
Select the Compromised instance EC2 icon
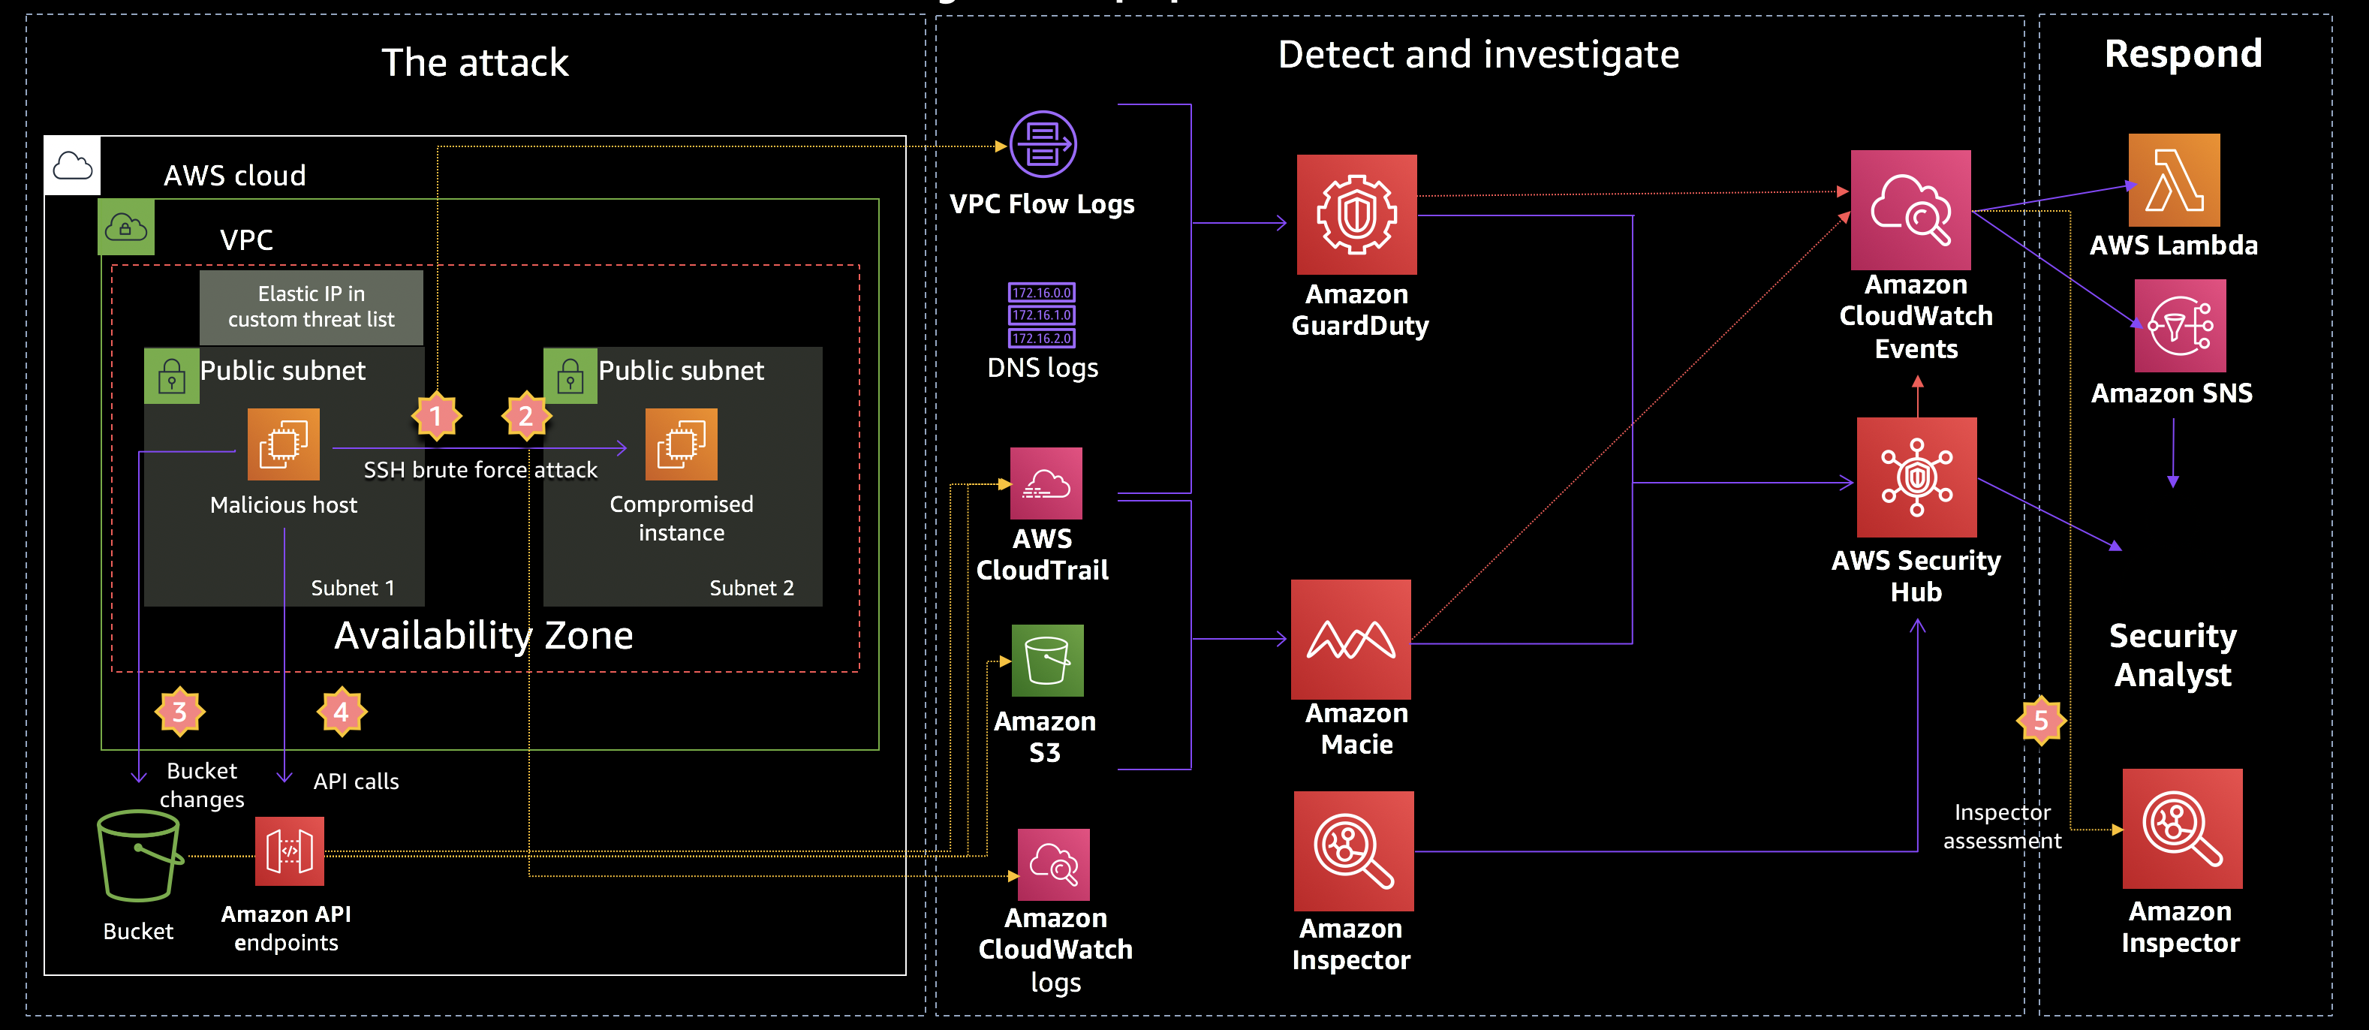682,445
